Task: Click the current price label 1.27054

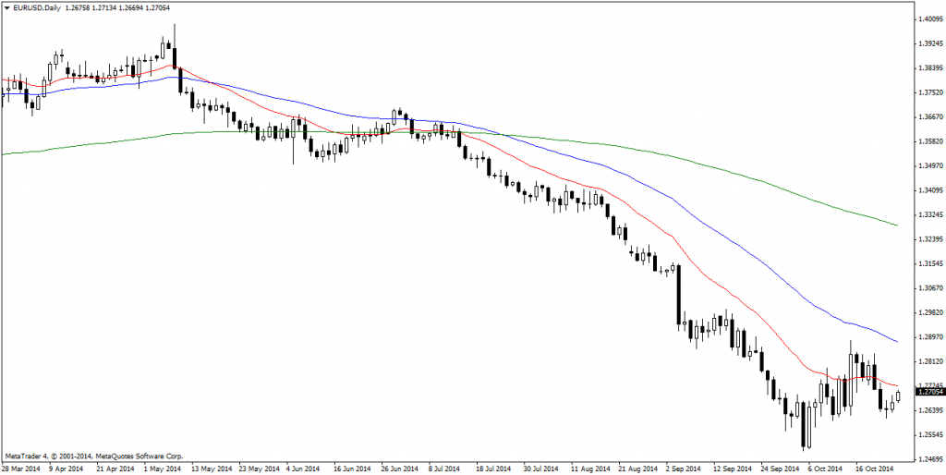Action: point(927,392)
